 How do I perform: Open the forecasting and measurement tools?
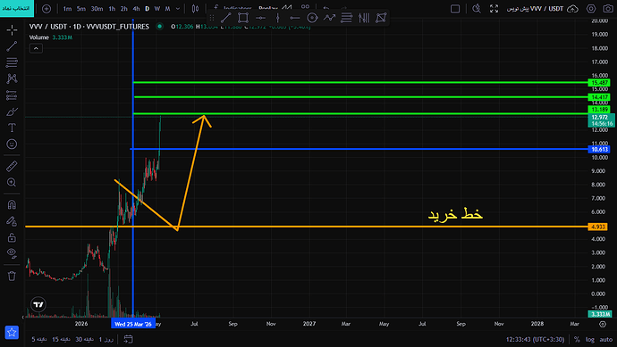12,95
